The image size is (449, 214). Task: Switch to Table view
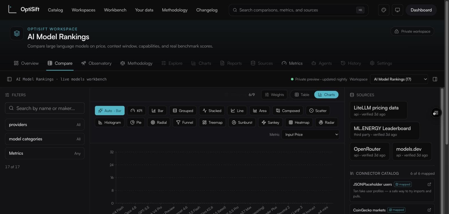302,95
